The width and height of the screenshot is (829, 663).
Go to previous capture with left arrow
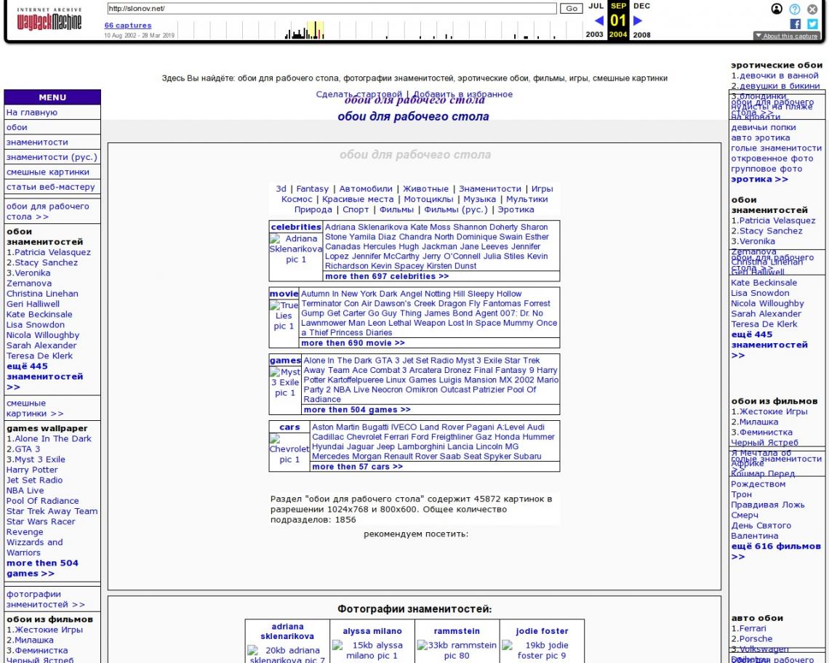(x=599, y=20)
